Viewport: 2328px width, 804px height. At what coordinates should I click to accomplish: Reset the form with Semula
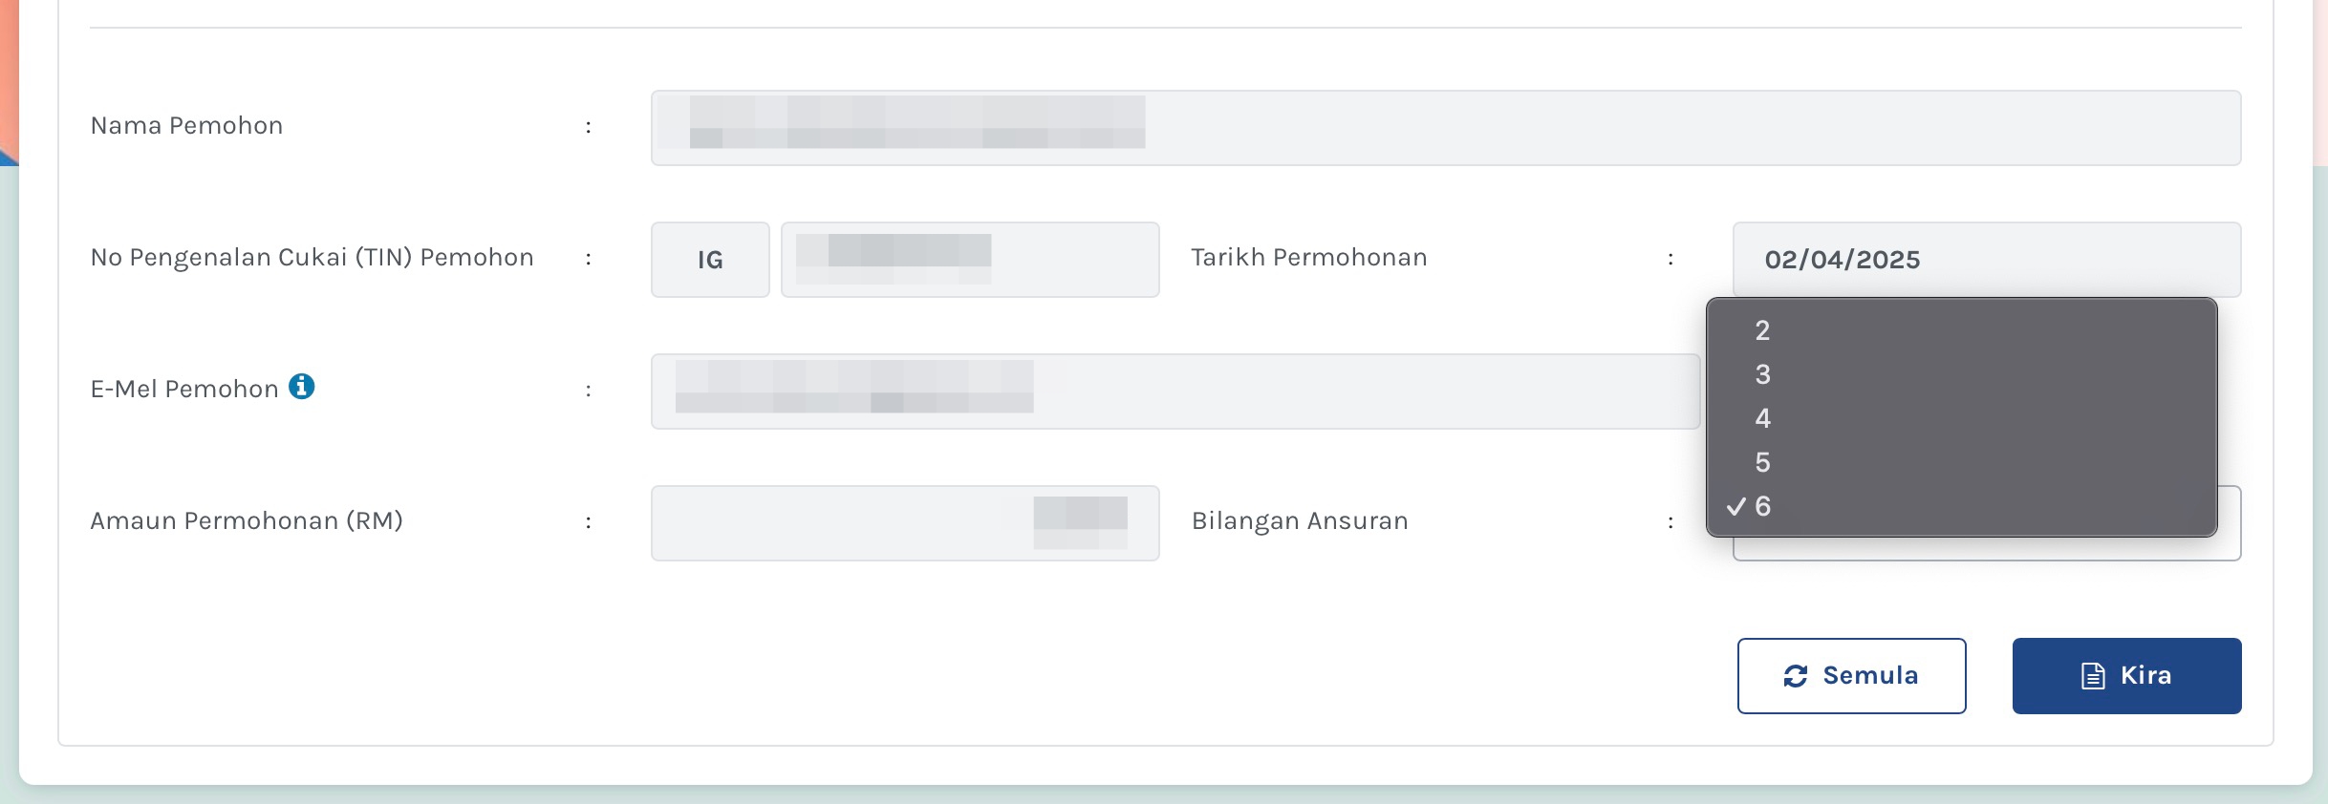click(1851, 676)
